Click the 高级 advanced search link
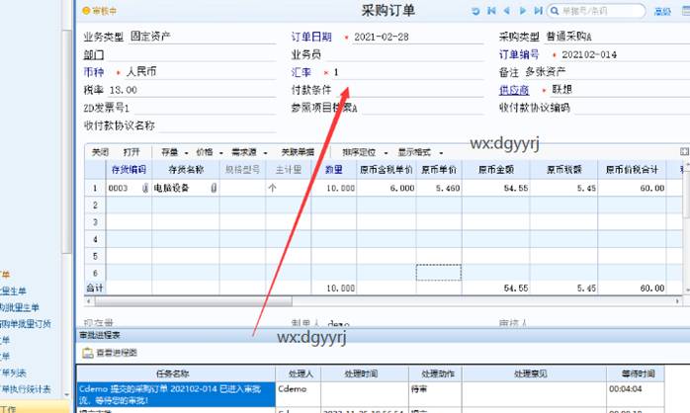Viewport: 690px width, 413px height. 661,11
